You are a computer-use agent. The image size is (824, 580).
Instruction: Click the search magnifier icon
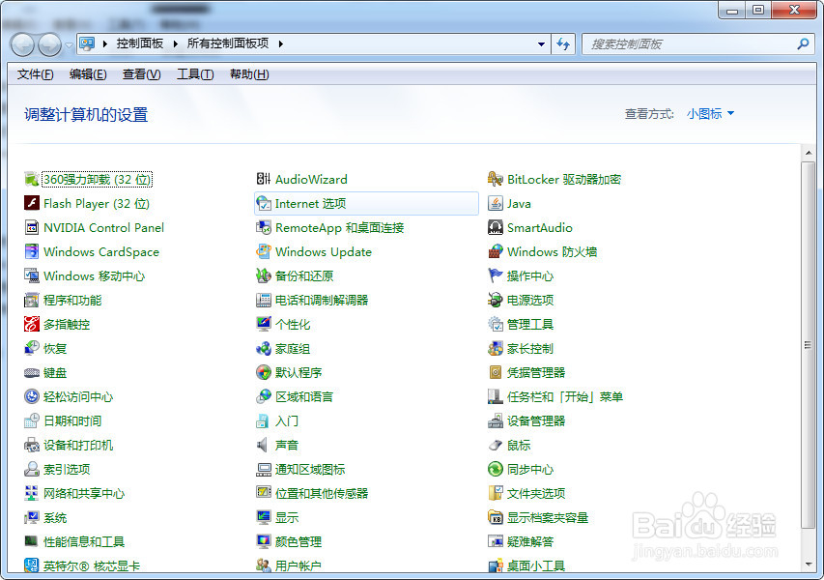click(x=803, y=44)
